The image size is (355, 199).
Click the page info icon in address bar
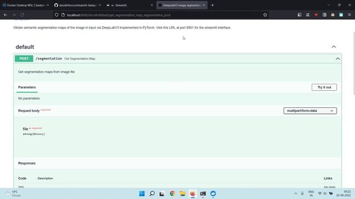(63, 15)
